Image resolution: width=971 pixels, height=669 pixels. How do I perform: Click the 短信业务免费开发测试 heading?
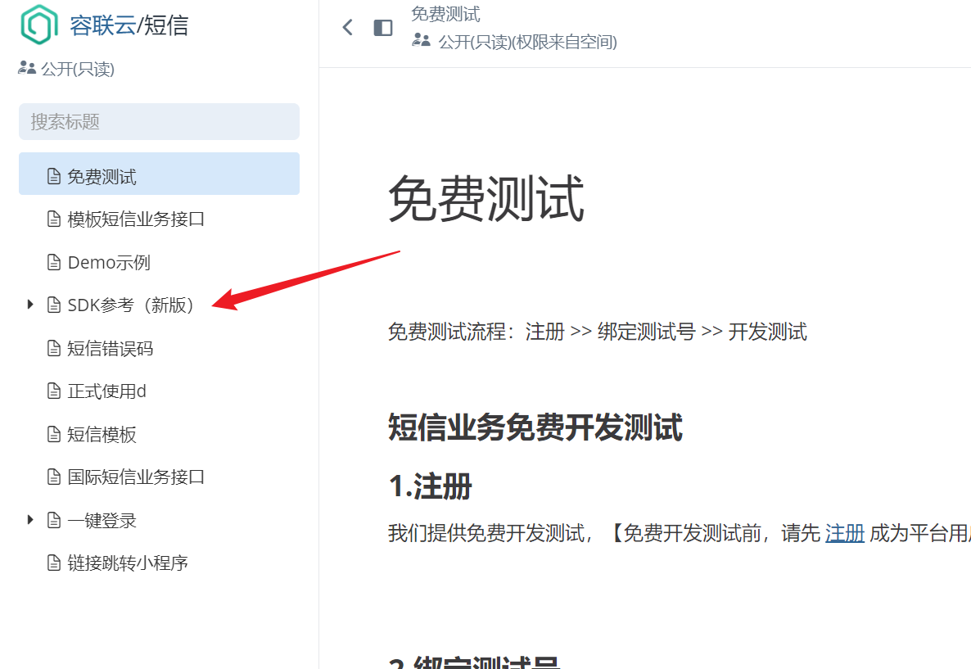535,427
